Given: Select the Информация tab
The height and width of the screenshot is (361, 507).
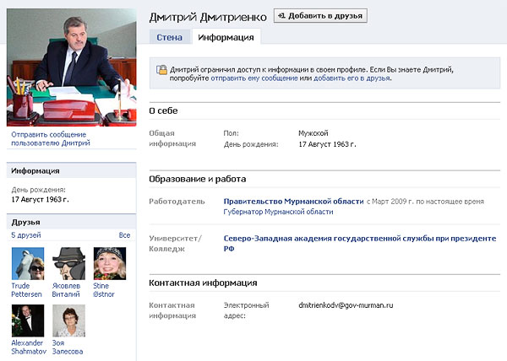Looking at the screenshot, I should click(226, 37).
